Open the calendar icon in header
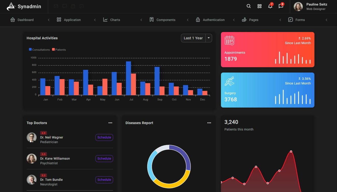Viewport: 337px width, 192px height. point(73,6)
